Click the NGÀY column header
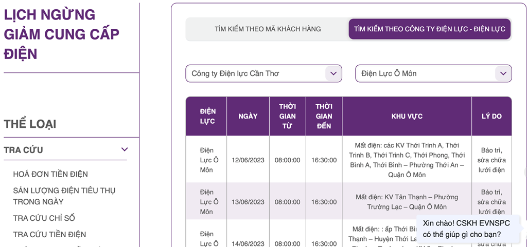Screen dimensions: 527x247 pyautogui.click(x=248, y=116)
